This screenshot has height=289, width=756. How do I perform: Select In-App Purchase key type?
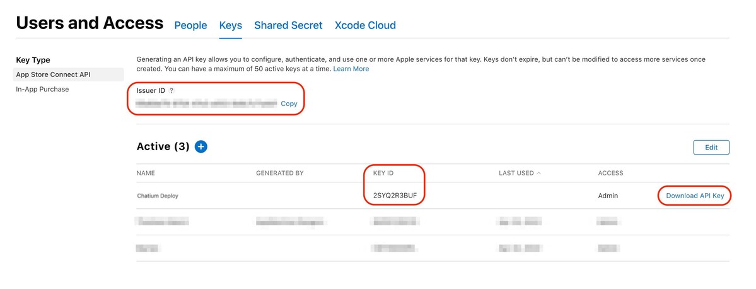[42, 89]
